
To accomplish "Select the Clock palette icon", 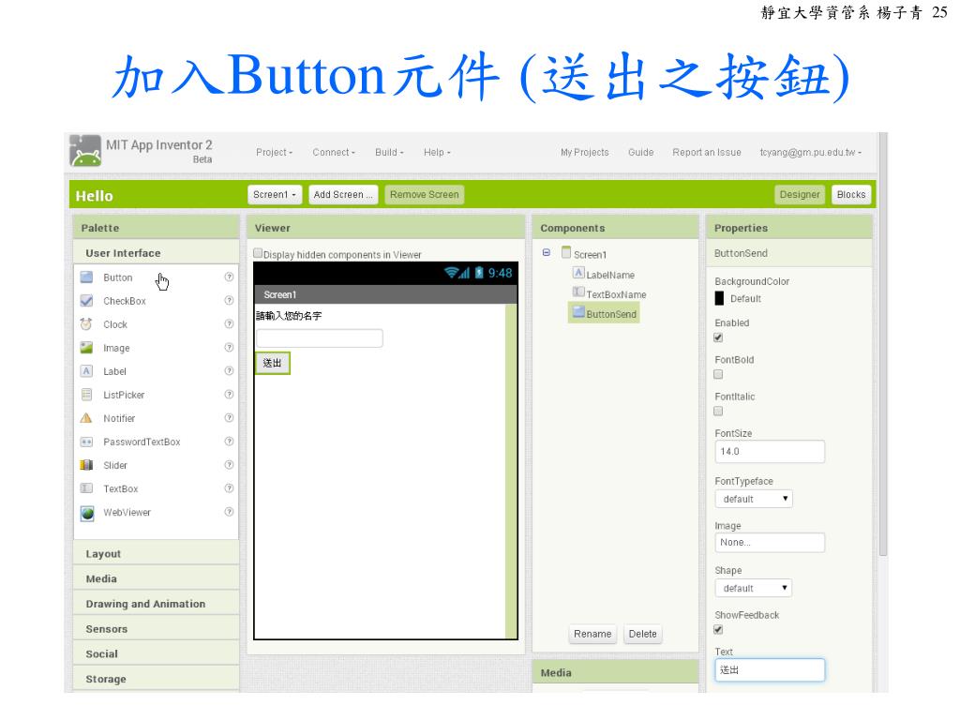I will pyautogui.click(x=87, y=323).
